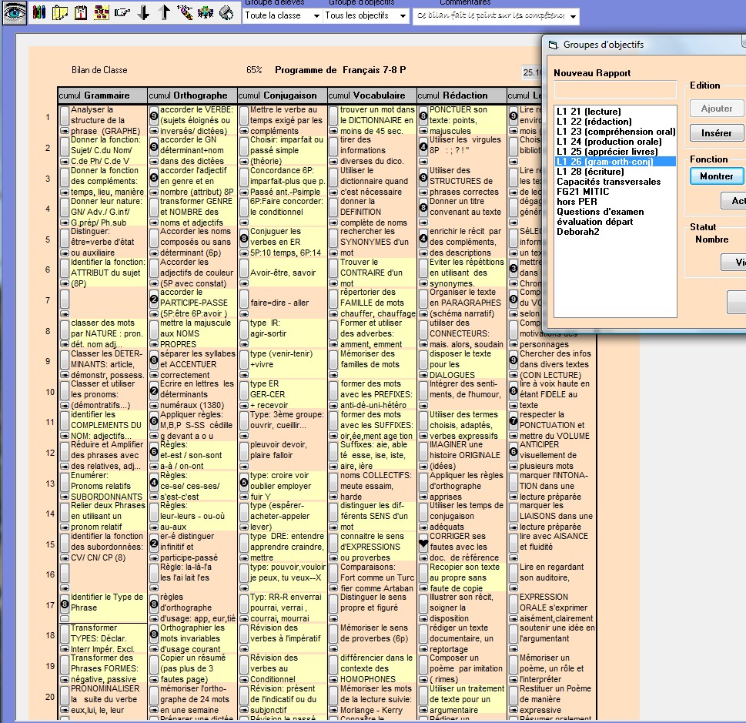The image size is (746, 723).
Task: Click the Nouveau Rapport text field
Action: click(x=615, y=89)
